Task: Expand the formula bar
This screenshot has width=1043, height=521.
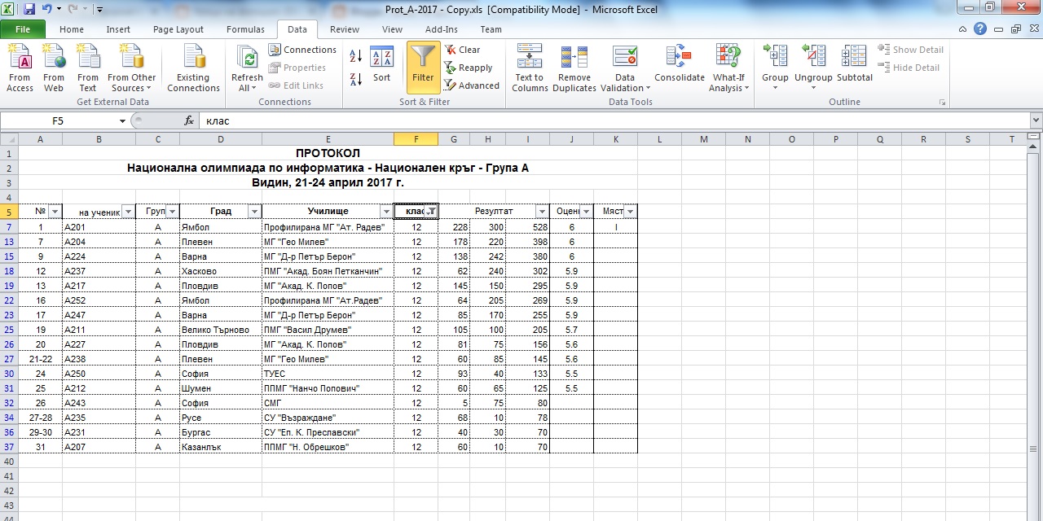Action: click(1036, 121)
